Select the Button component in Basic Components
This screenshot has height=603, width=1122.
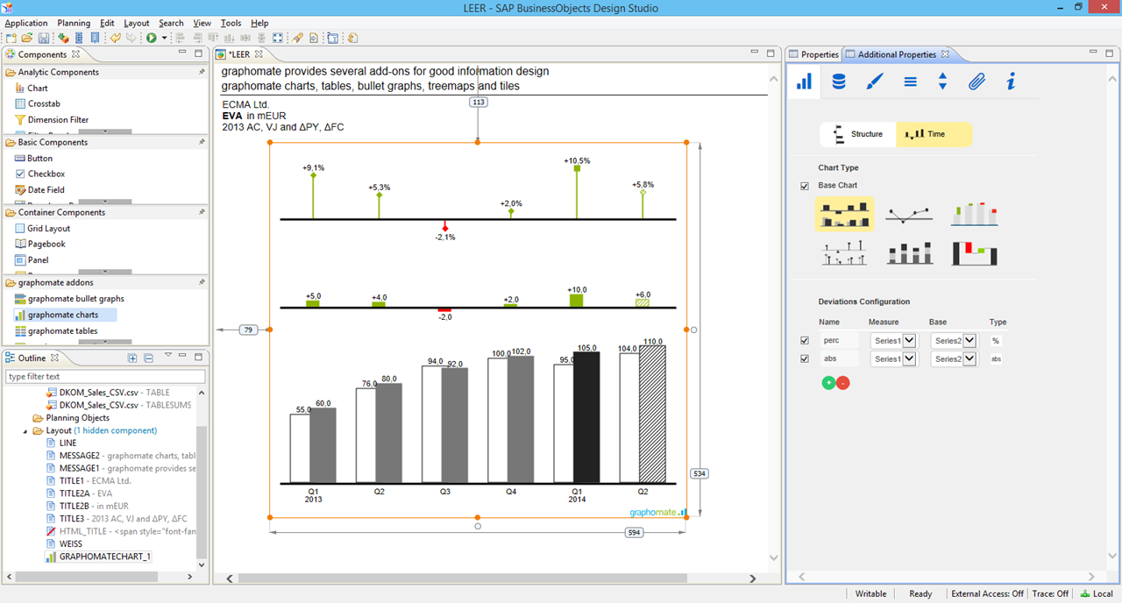pos(33,158)
